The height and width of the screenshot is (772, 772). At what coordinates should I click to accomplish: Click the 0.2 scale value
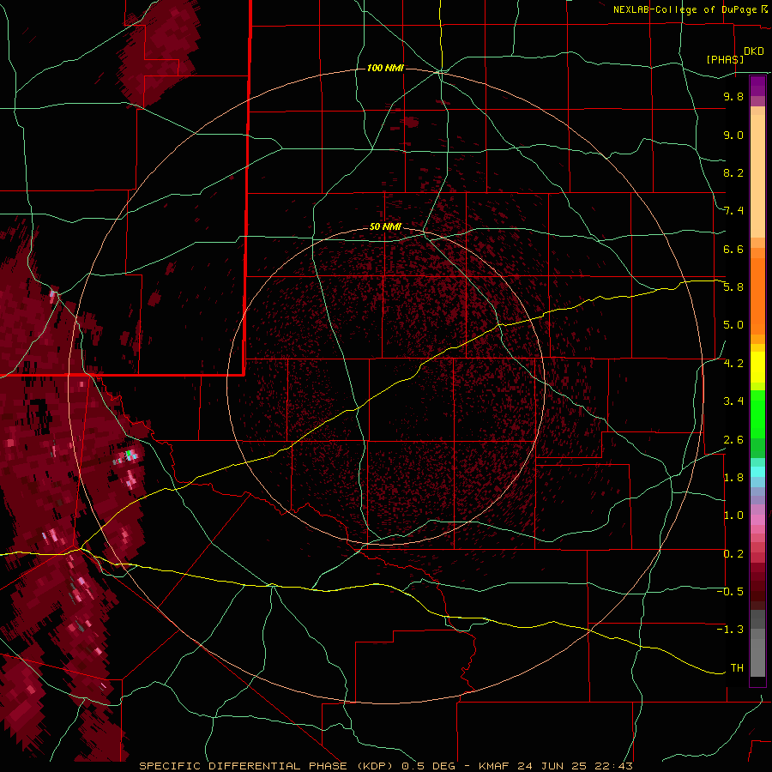point(733,554)
